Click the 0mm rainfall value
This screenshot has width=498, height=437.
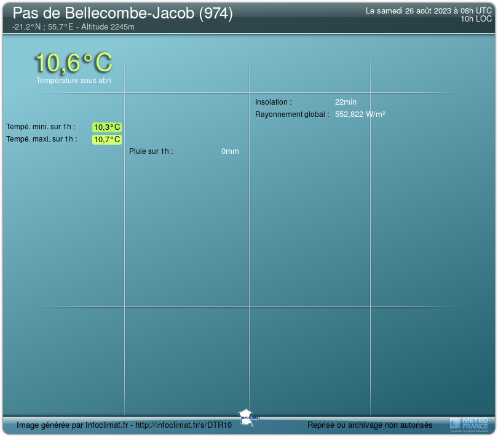(x=230, y=151)
